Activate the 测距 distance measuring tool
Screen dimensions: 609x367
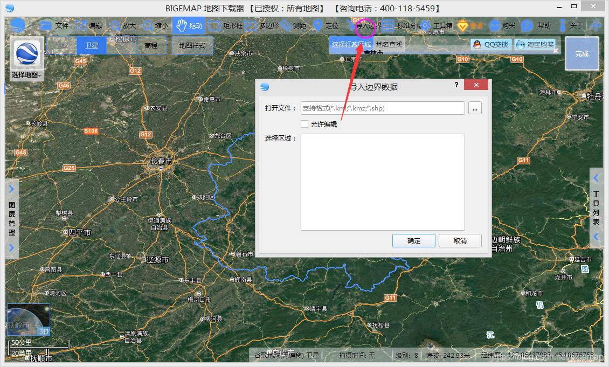point(293,26)
